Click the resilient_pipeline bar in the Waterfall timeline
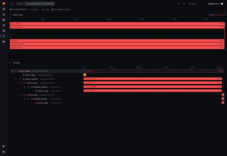This screenshot has width=227, height=156. tap(153, 79)
